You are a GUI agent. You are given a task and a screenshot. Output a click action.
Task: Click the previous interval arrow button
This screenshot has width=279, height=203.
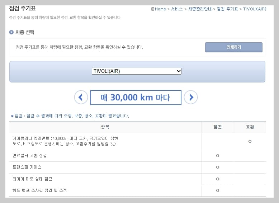coord(81,97)
